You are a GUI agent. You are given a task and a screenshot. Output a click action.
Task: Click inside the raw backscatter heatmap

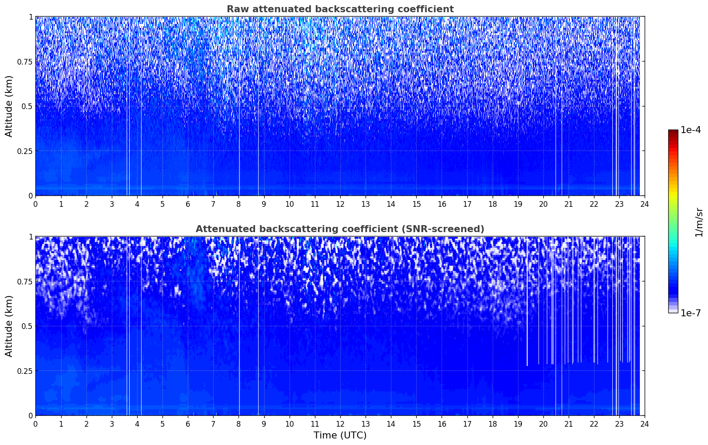[x=340, y=106]
